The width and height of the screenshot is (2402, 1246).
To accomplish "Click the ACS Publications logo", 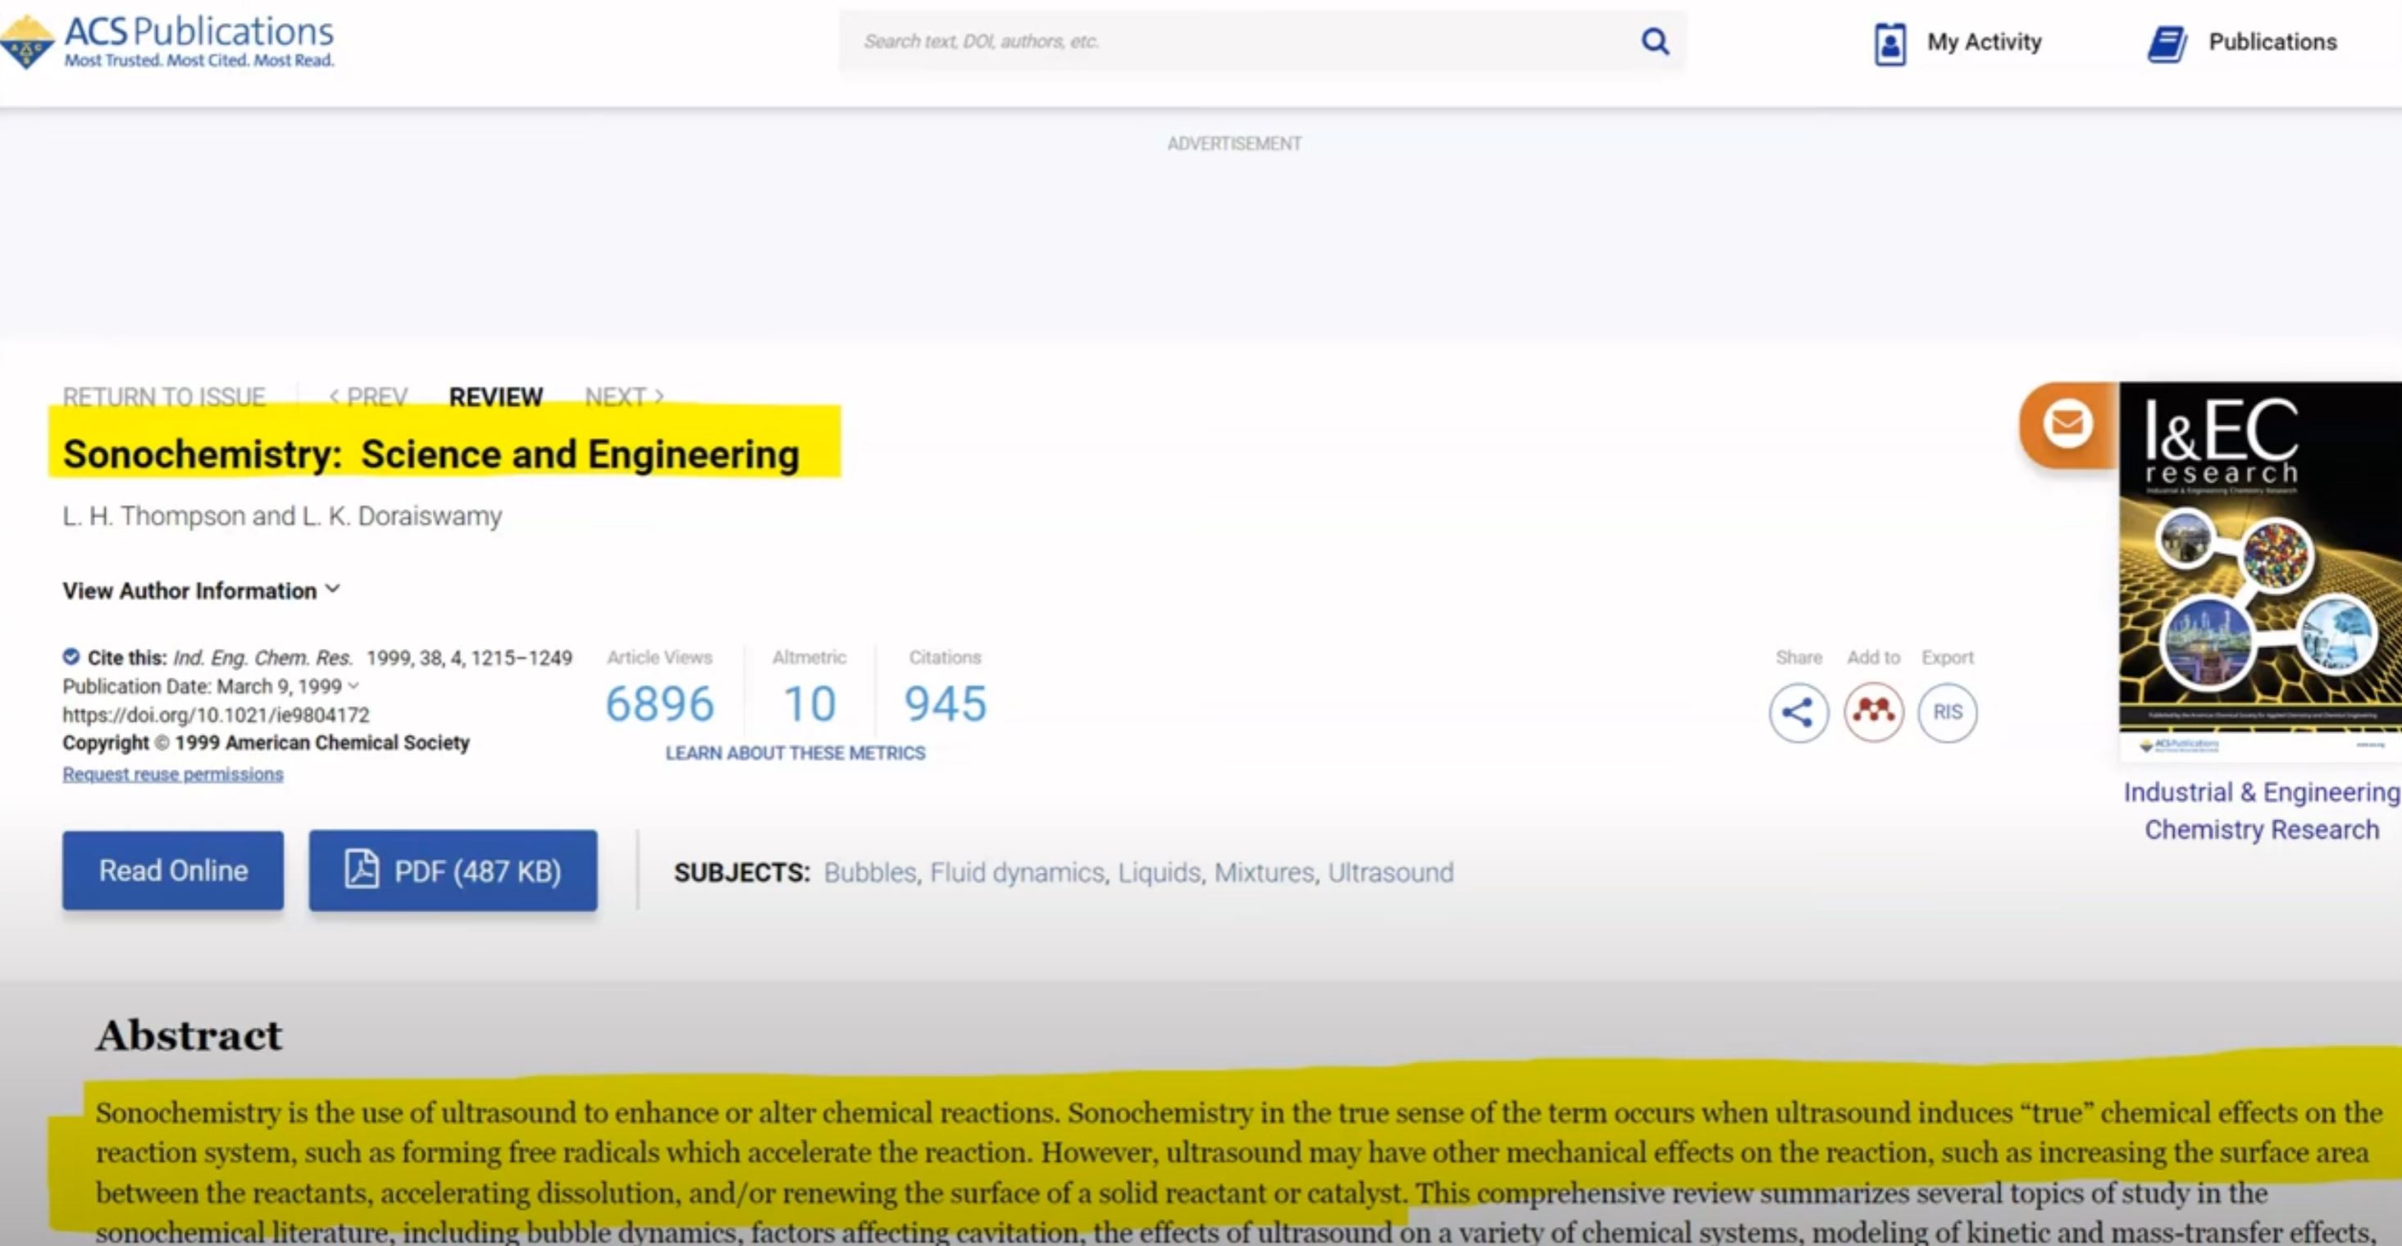I will 168,41.
